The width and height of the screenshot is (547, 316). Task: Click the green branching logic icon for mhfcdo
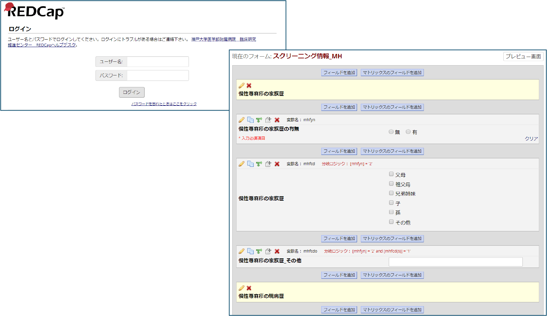pyautogui.click(x=259, y=251)
